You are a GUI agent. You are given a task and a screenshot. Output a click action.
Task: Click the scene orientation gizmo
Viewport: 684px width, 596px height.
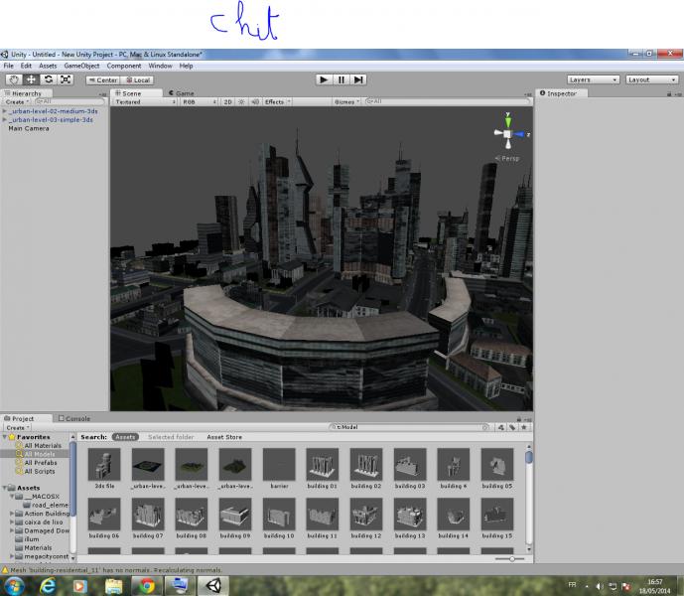[507, 134]
